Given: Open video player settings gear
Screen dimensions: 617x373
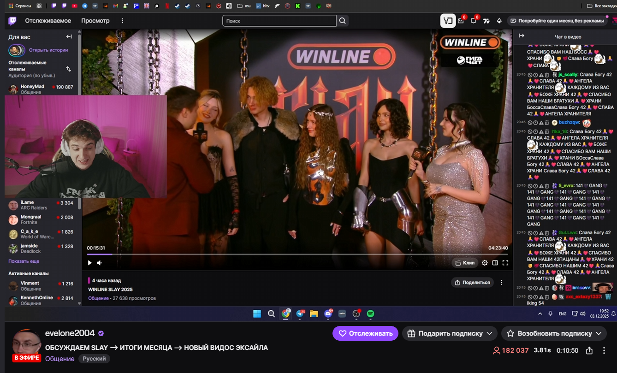Looking at the screenshot, I should pos(485,263).
